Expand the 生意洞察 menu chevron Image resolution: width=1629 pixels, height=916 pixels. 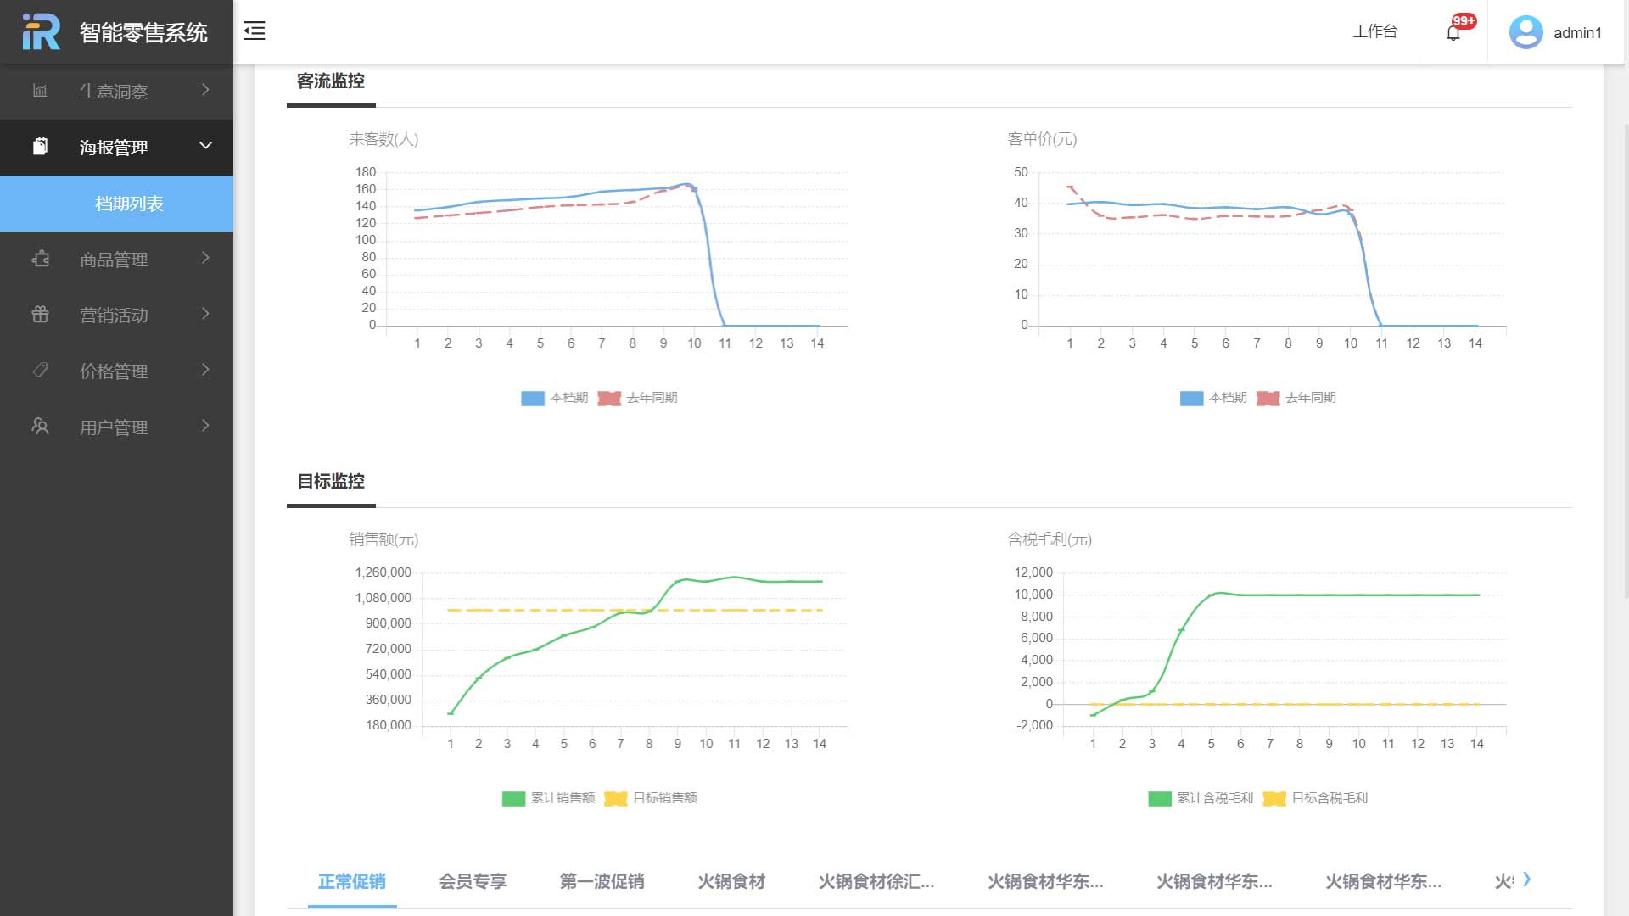205,90
